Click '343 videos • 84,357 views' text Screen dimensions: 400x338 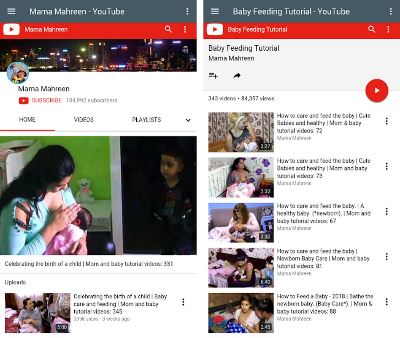tap(241, 98)
